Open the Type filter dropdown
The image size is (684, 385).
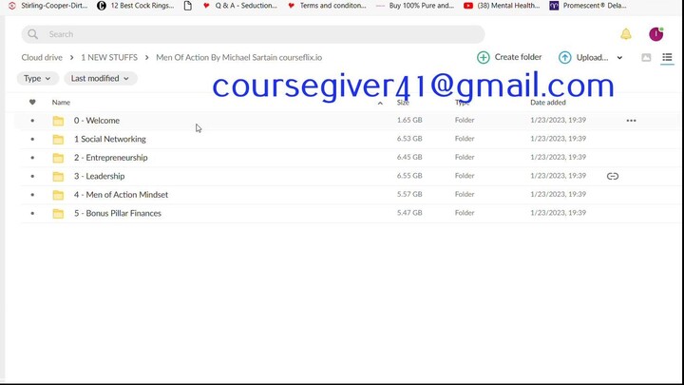click(x=37, y=79)
